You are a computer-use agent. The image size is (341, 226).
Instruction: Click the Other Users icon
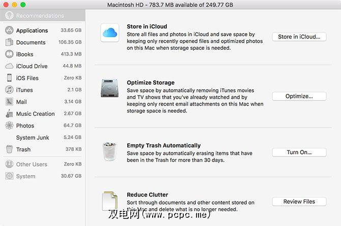coord(9,164)
